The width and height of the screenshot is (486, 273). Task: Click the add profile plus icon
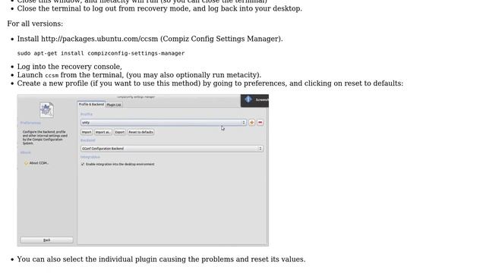pos(251,123)
